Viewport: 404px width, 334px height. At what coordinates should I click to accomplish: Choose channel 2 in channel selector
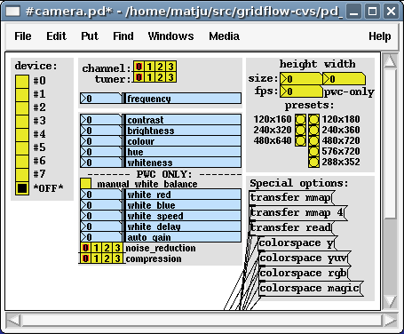click(160, 67)
